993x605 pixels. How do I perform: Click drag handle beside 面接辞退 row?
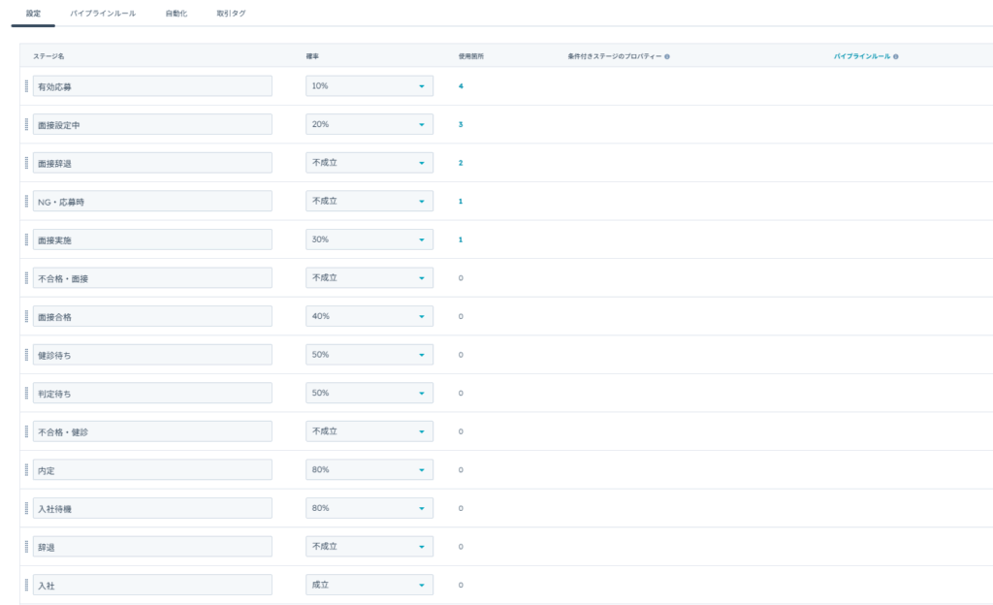(x=26, y=163)
